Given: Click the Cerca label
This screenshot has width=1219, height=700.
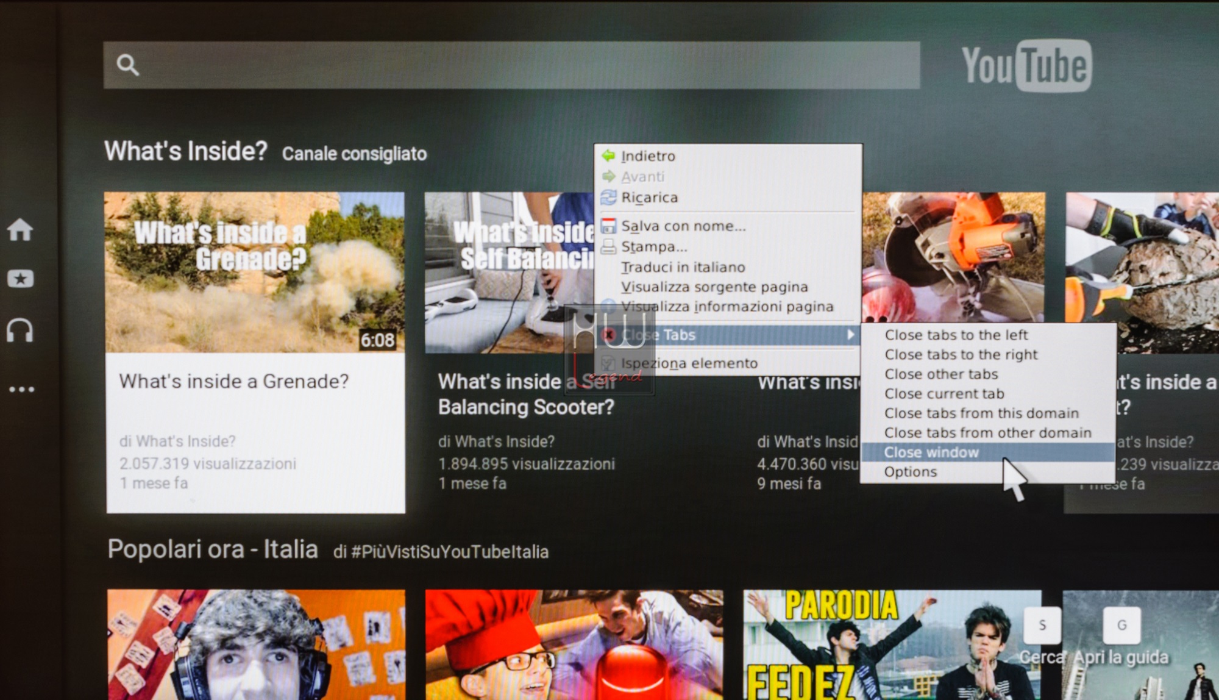Looking at the screenshot, I should [1042, 658].
